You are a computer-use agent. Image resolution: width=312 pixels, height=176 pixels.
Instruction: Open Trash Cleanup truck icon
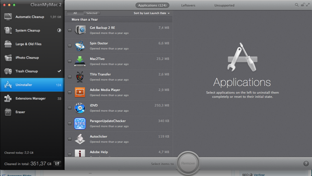[x=8, y=71]
